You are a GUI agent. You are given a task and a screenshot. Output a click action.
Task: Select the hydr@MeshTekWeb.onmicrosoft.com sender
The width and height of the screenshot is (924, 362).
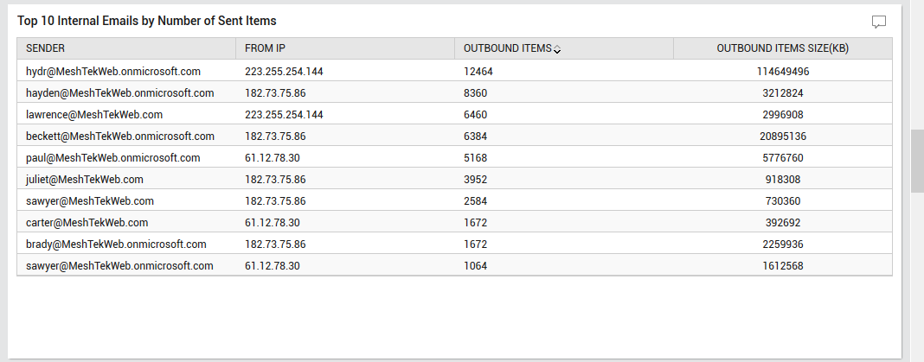113,71
